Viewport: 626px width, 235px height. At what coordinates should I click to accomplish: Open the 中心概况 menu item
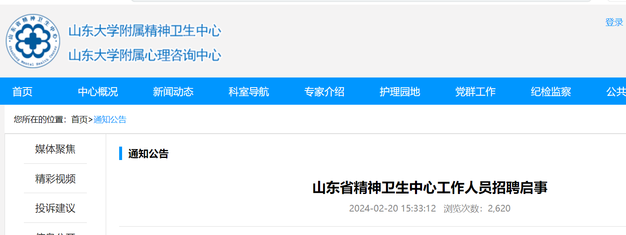click(98, 92)
